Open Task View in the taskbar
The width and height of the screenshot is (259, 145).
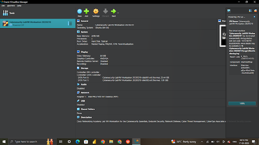coord(61,141)
